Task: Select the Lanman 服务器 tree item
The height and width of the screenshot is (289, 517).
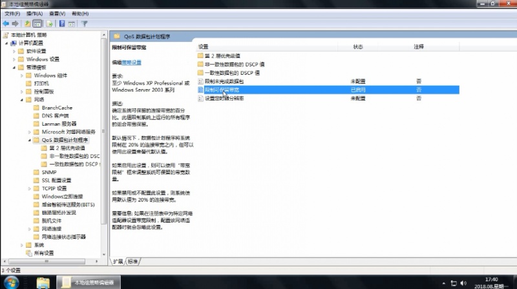Action: click(x=59, y=124)
